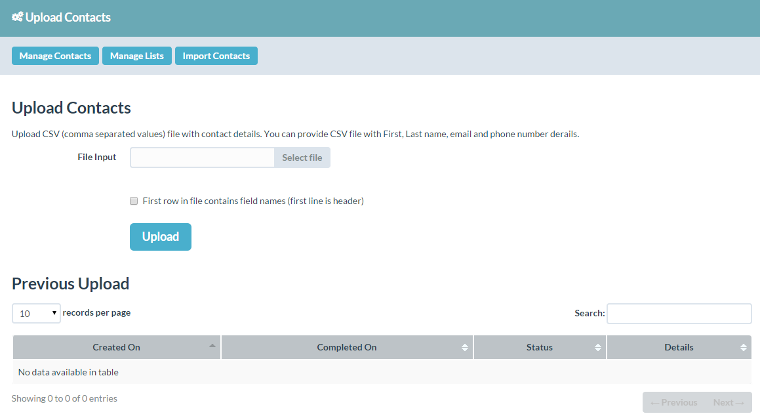The width and height of the screenshot is (760, 420).
Task: Click the 'First row in file contains field names' label
Action: tap(253, 201)
